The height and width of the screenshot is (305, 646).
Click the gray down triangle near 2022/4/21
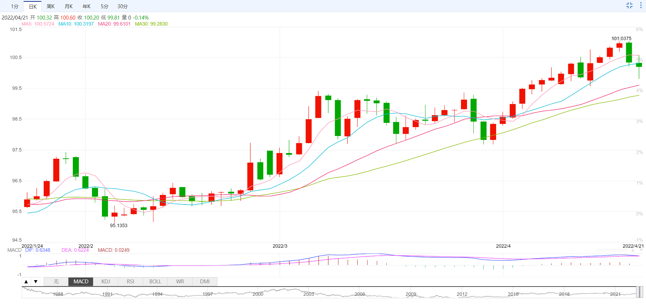click(641, 250)
